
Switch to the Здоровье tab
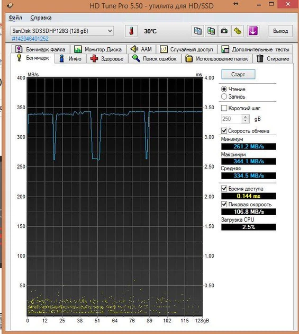point(107,58)
